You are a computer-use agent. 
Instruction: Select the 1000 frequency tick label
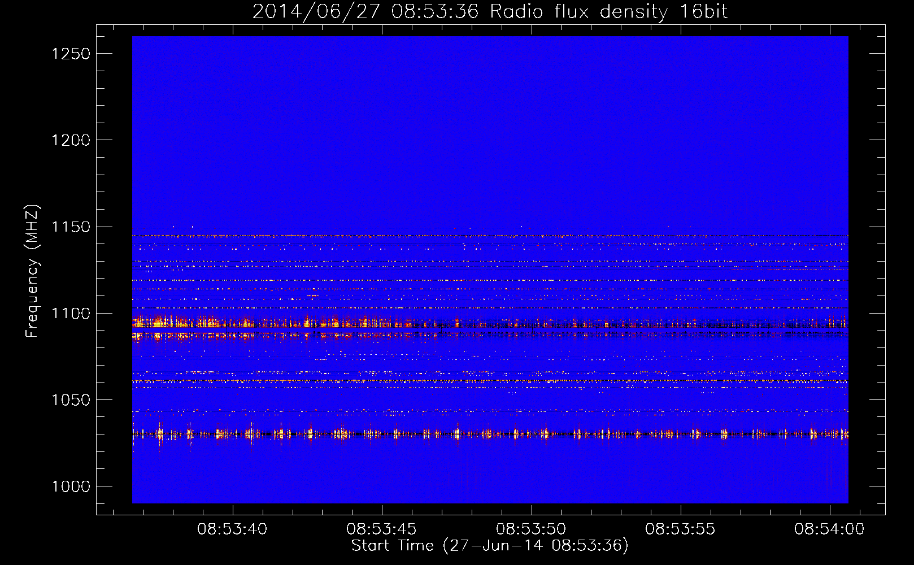pyautogui.click(x=71, y=486)
